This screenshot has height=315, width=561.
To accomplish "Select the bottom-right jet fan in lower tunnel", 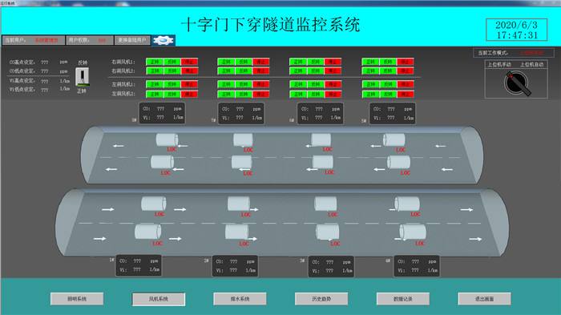I will 413,232.
